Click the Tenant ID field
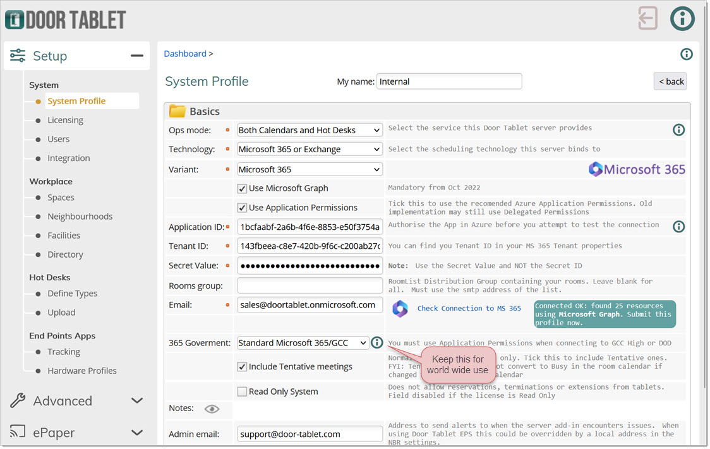 coord(310,246)
